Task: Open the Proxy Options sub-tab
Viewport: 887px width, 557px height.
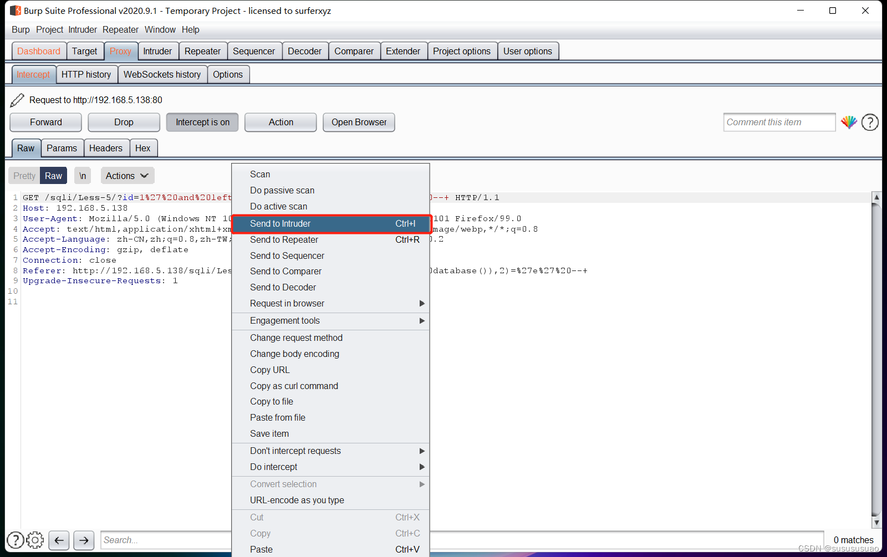Action: click(228, 74)
